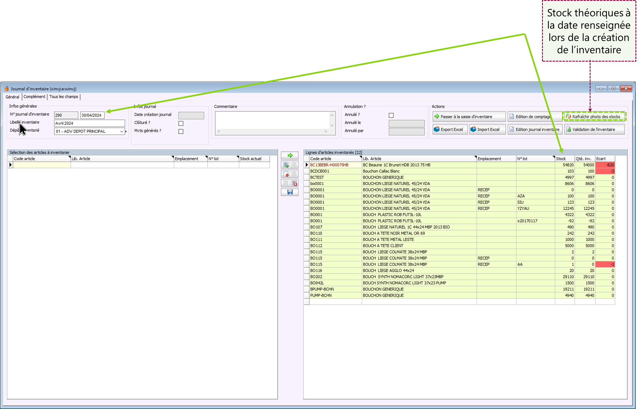Click Import Excel button
The width and height of the screenshot is (639, 409).
[487, 129]
